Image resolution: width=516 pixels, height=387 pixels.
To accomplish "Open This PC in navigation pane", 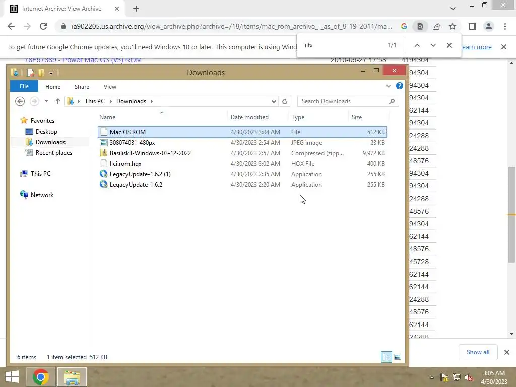I will tap(40, 173).
